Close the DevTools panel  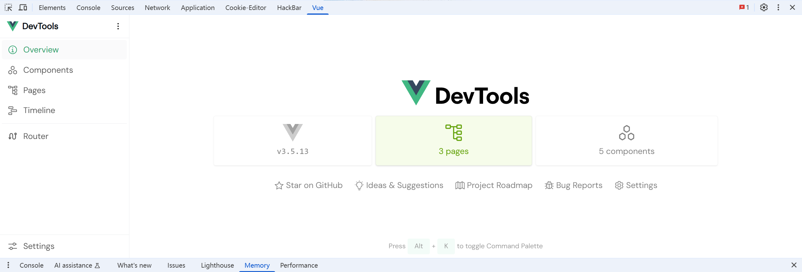(x=792, y=7)
